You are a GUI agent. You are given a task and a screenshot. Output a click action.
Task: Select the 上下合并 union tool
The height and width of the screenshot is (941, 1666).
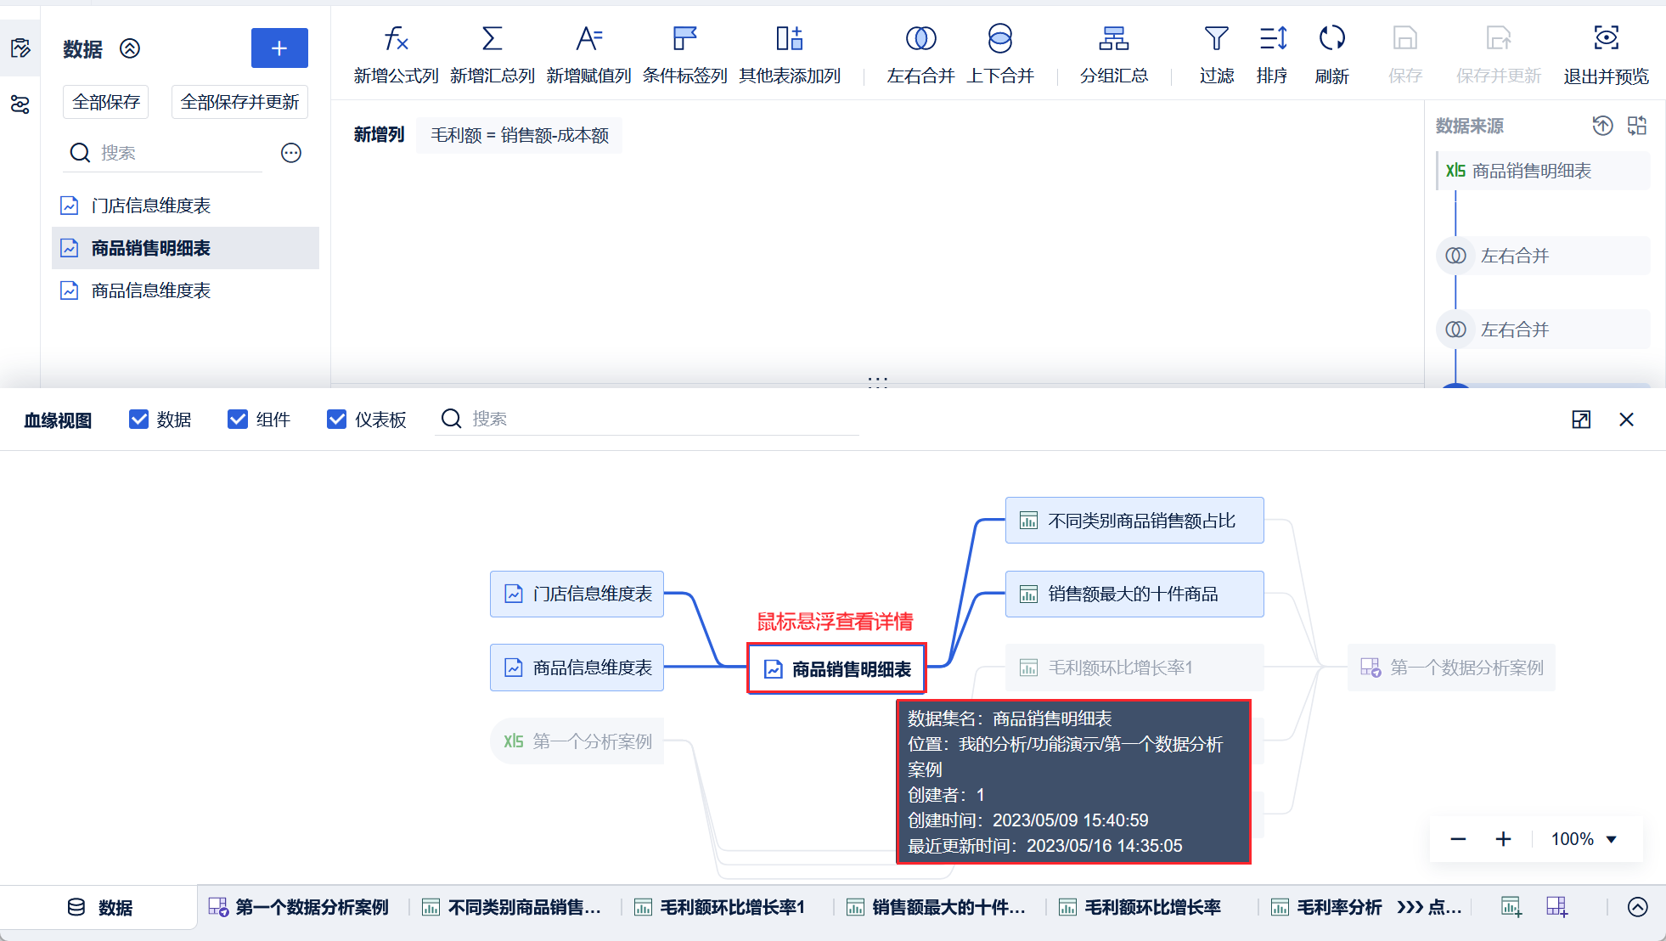(x=999, y=39)
